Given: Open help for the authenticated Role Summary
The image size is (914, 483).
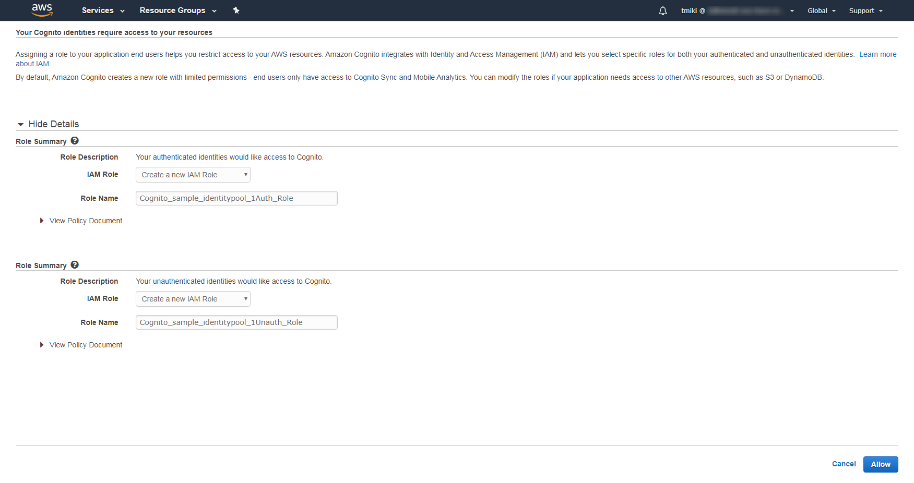Looking at the screenshot, I should tap(75, 140).
